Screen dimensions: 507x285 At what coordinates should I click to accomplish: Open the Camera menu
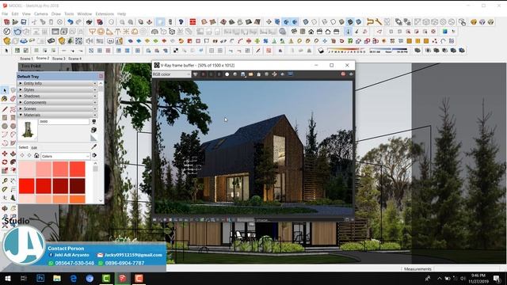tap(40, 14)
